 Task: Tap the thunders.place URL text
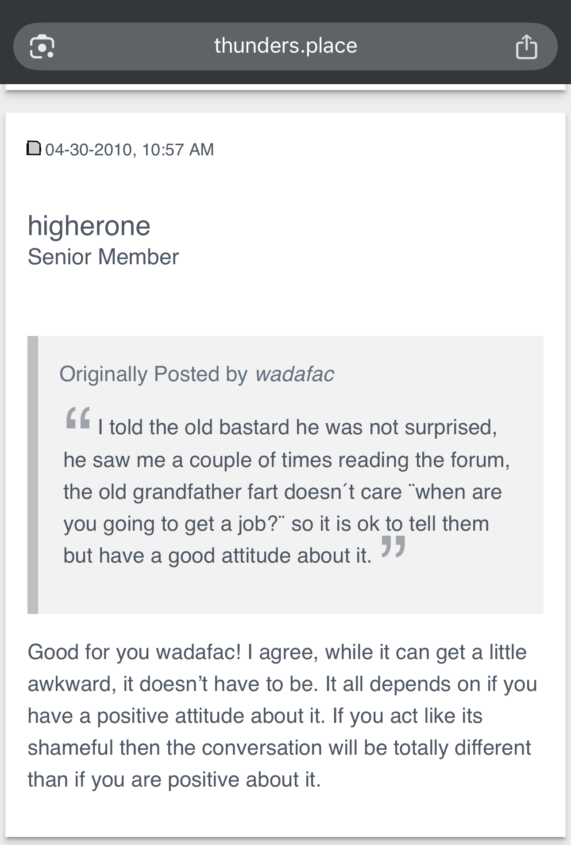point(285,46)
